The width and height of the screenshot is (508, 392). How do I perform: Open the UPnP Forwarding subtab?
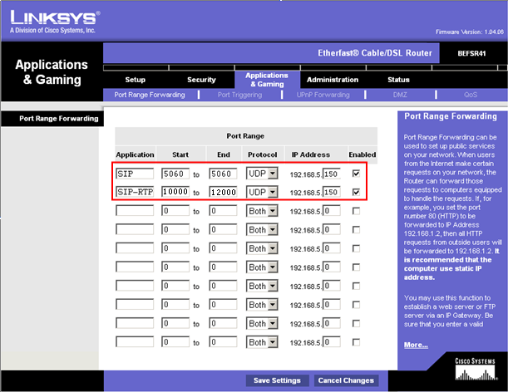323,95
